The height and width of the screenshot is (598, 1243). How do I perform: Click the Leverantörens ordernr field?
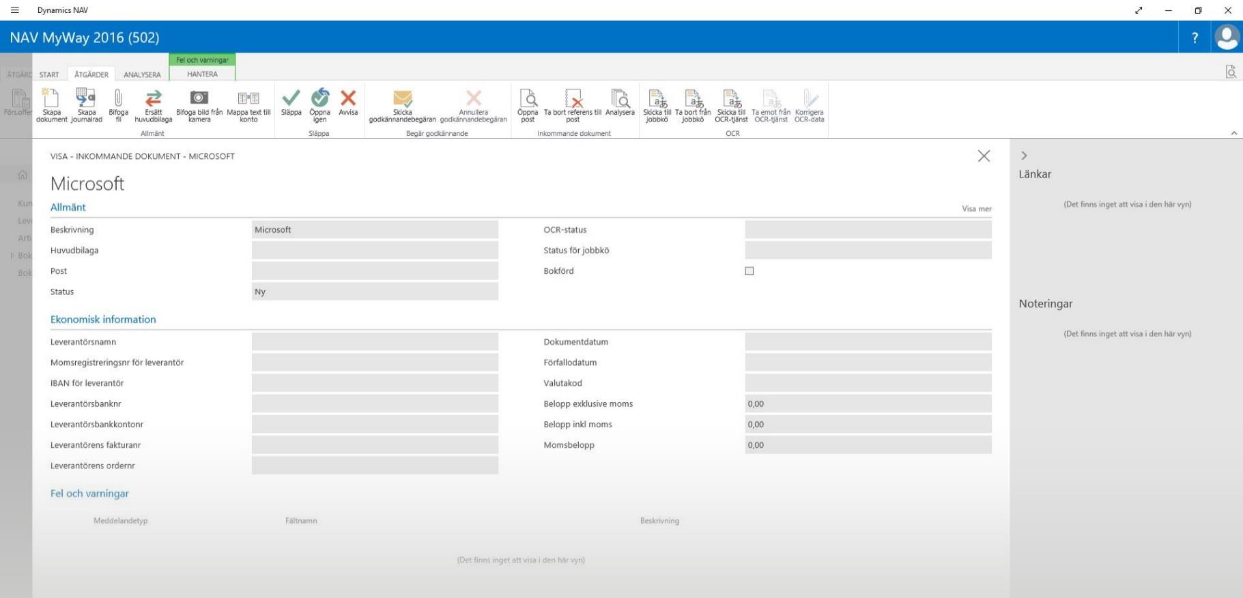pyautogui.click(x=375, y=466)
